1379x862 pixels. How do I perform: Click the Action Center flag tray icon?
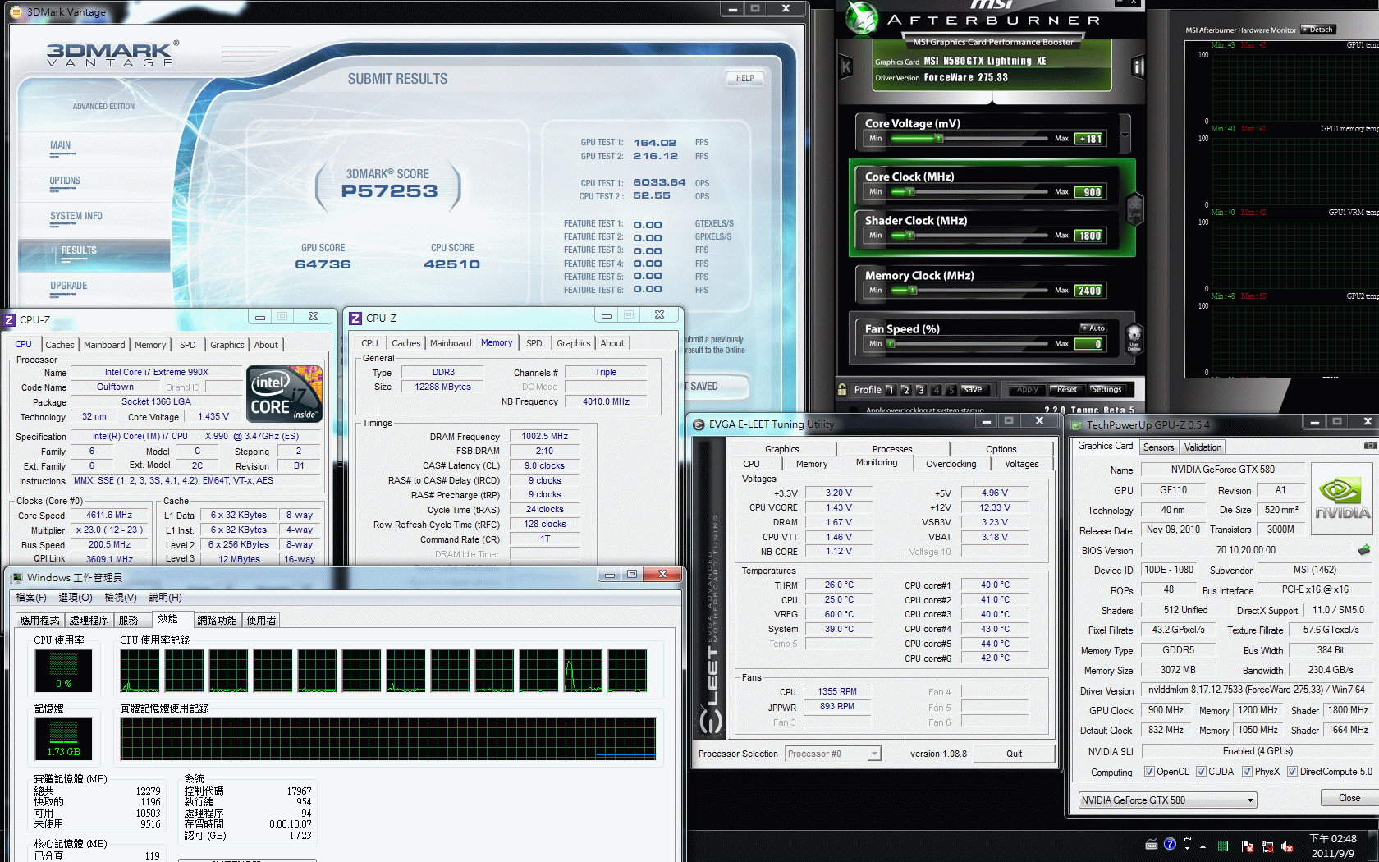click(x=1247, y=846)
